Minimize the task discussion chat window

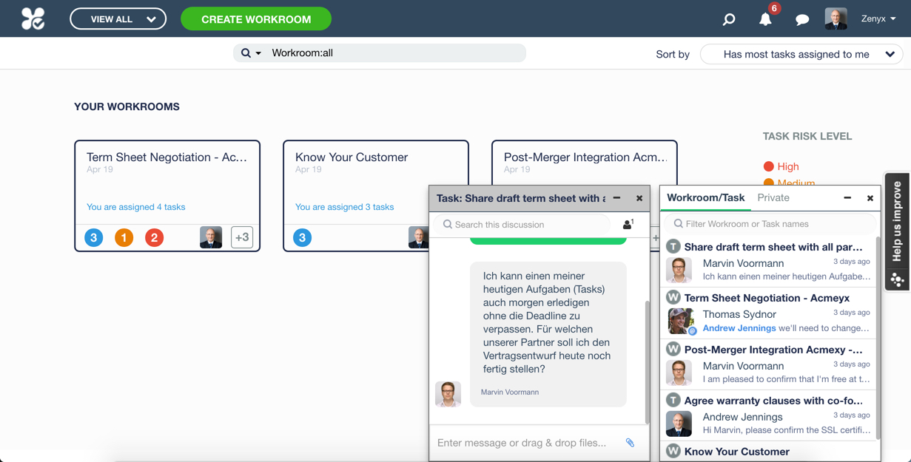pos(616,198)
